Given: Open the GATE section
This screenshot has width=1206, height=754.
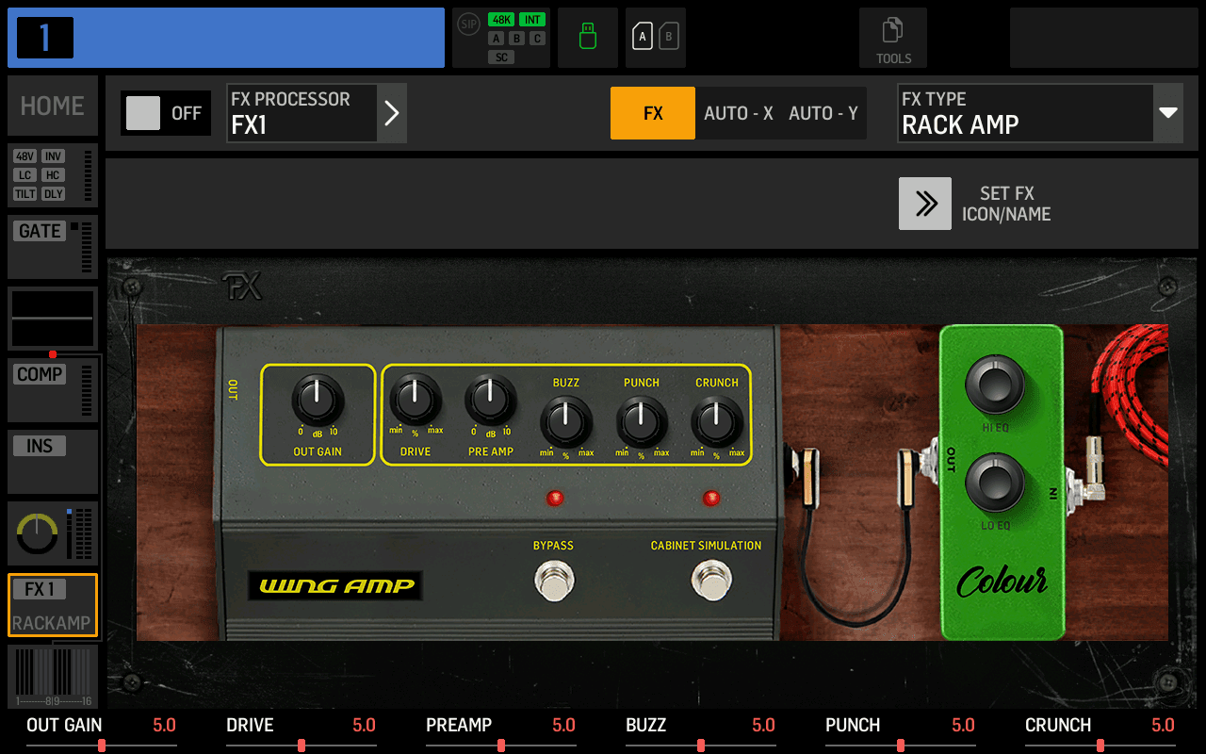Looking at the screenshot, I should tap(53, 247).
